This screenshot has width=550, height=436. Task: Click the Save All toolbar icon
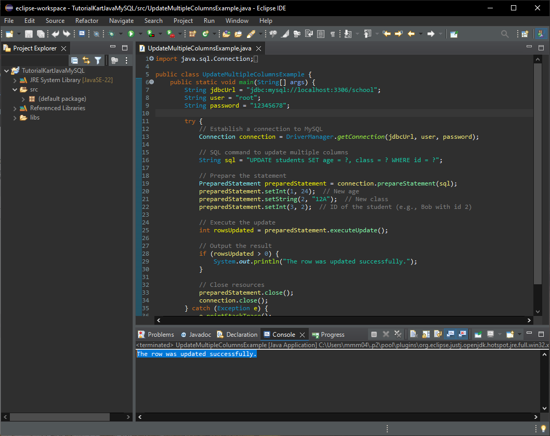coord(40,34)
